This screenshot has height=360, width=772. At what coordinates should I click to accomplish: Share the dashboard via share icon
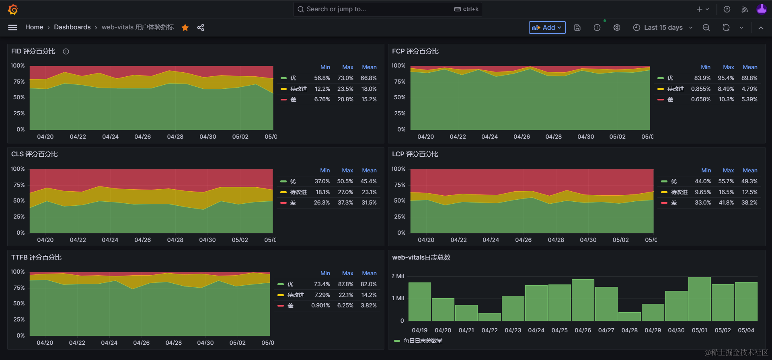[201, 27]
